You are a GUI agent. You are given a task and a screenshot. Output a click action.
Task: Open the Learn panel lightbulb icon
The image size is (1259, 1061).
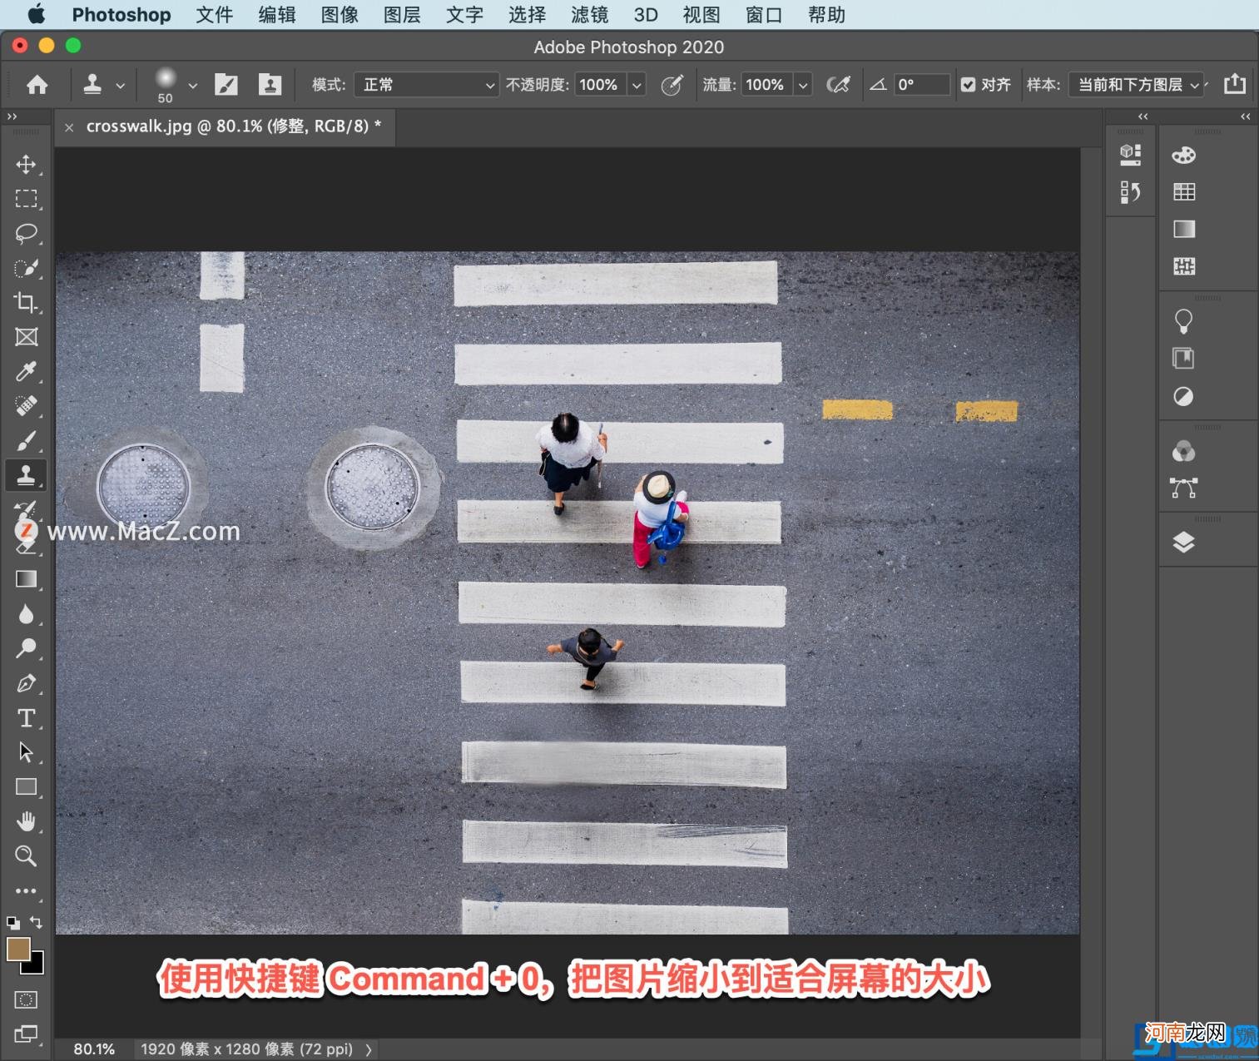1183,321
